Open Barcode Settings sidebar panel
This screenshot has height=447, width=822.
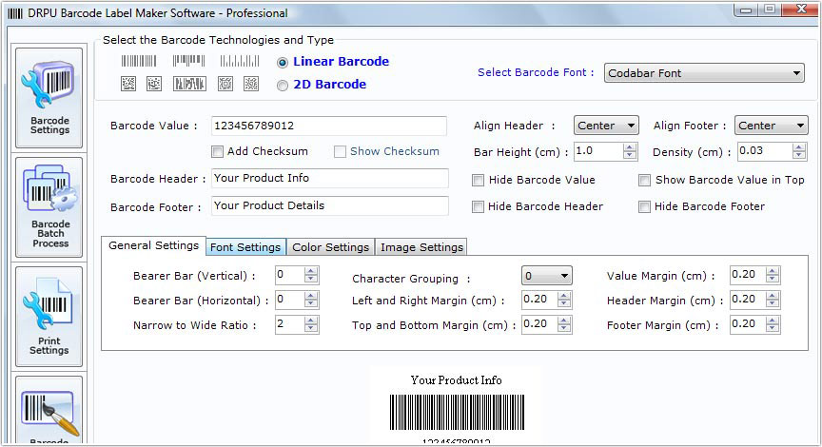pyautogui.click(x=49, y=97)
